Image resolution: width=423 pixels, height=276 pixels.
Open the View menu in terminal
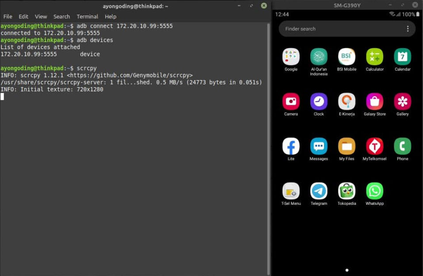[41, 16]
